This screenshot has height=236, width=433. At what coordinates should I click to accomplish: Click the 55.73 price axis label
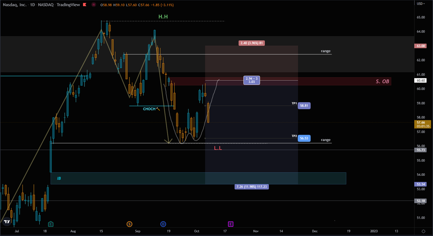click(421, 150)
